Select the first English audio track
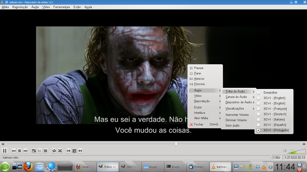This screenshot has width=307, height=172. 274,98
